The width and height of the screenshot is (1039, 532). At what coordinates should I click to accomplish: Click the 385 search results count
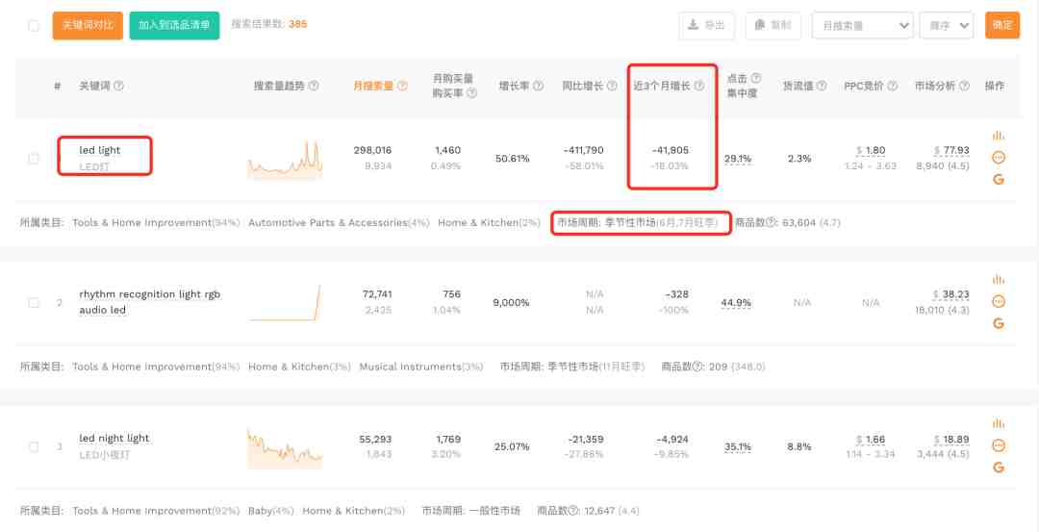[x=297, y=24]
